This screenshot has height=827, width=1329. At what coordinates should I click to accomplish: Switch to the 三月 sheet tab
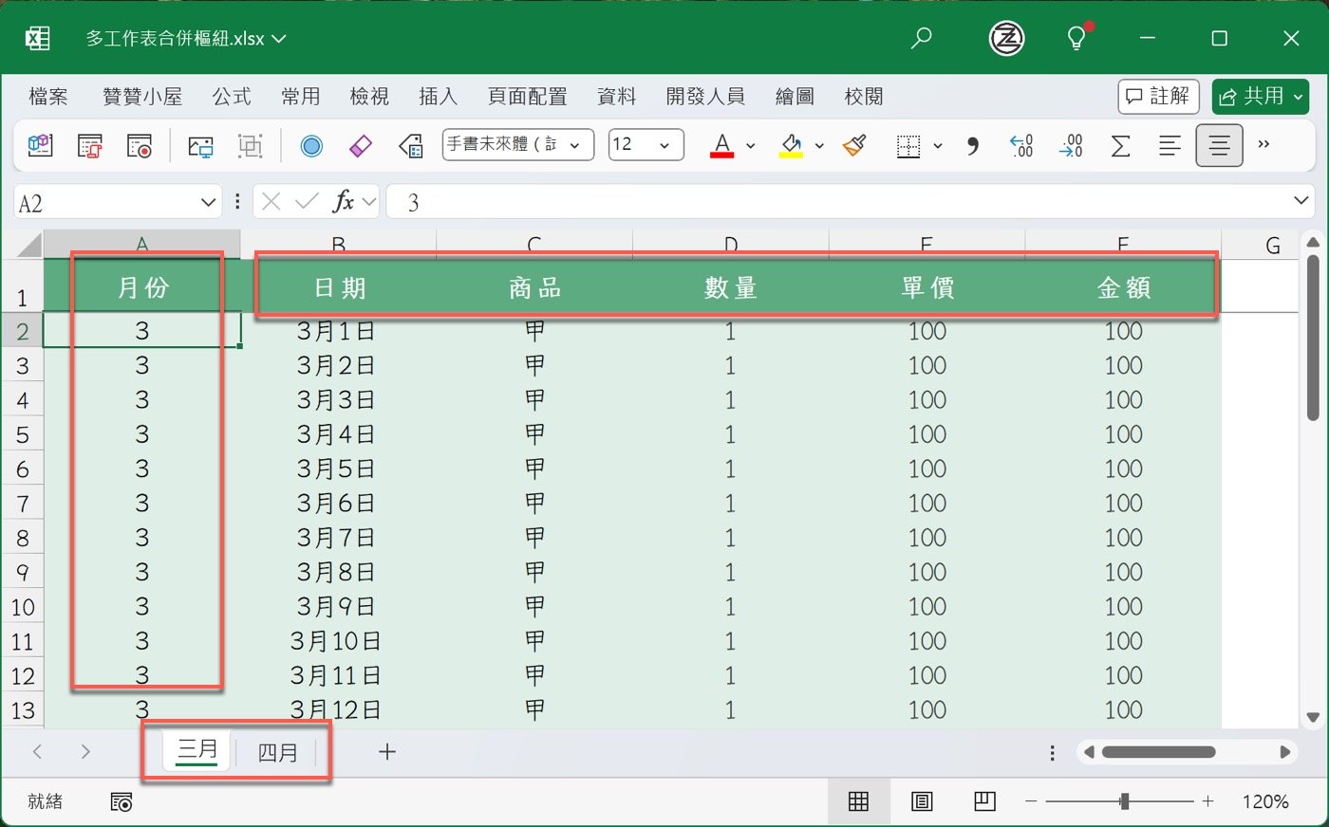[x=197, y=750]
